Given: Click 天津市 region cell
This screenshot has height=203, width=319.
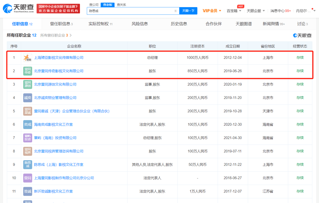Looking at the screenshot, I should pyautogui.click(x=268, y=111).
